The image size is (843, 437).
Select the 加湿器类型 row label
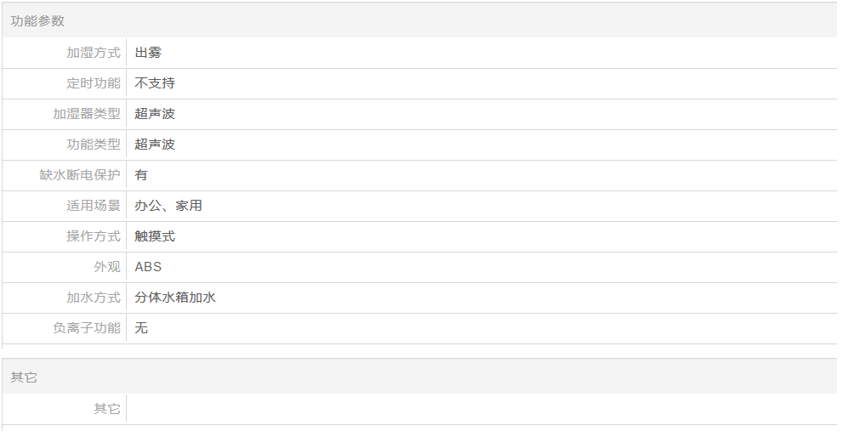pos(87,114)
